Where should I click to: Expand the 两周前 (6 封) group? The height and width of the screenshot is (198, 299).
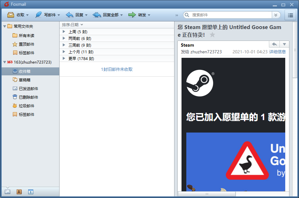point(64,38)
